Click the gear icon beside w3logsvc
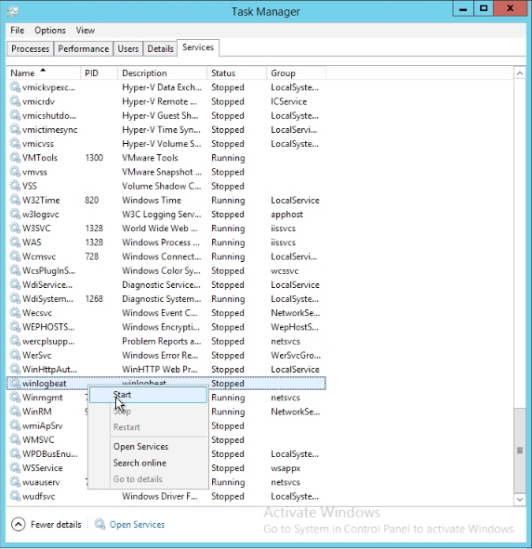The width and height of the screenshot is (532, 549). coord(15,214)
